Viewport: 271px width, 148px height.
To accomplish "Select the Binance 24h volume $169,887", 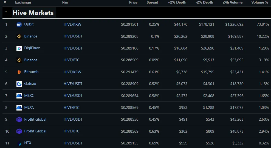I will pos(236,36).
